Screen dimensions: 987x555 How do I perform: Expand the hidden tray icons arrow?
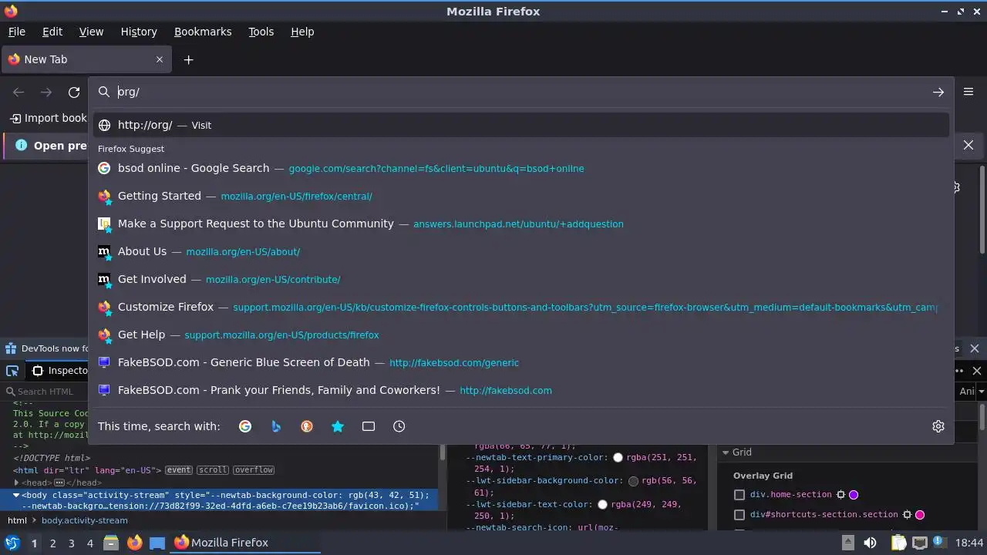847,543
